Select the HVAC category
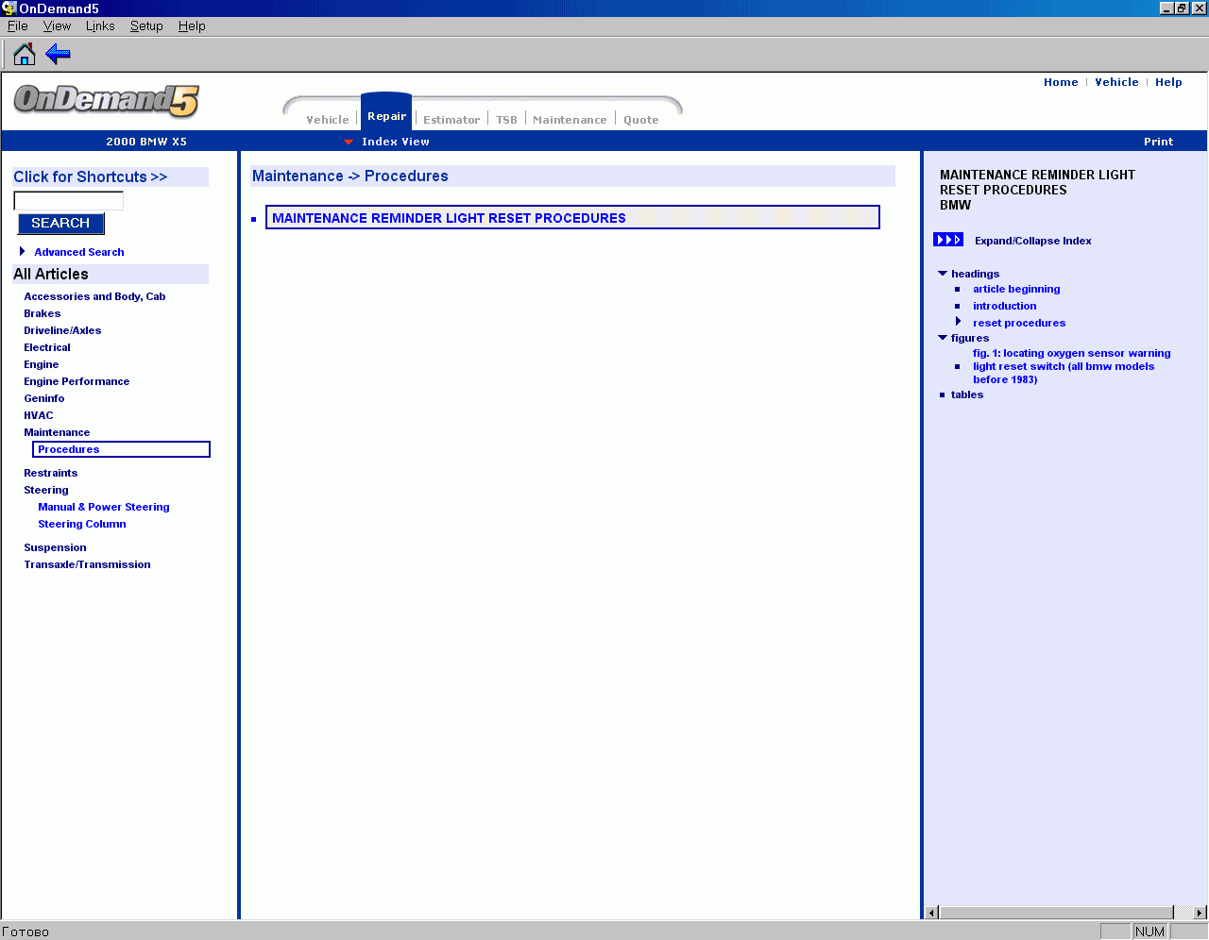 [39, 415]
